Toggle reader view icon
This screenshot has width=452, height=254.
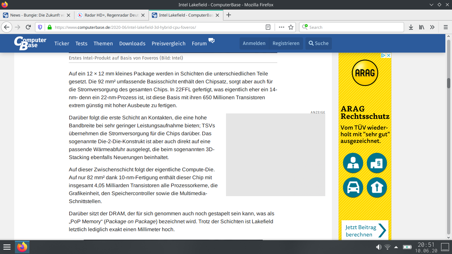(268, 27)
